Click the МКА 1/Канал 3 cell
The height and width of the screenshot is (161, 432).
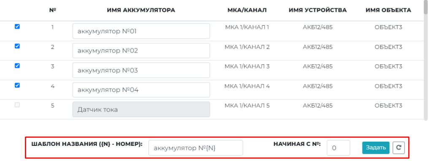tap(247, 66)
